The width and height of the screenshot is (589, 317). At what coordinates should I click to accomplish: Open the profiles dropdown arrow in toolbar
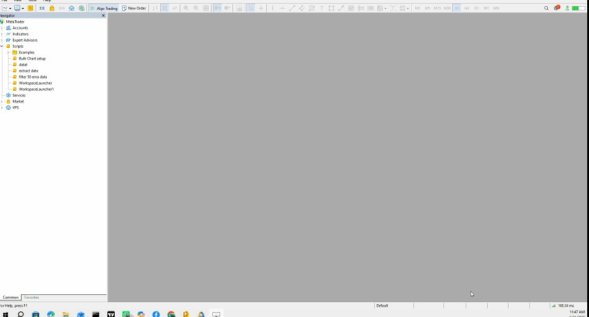click(x=23, y=8)
